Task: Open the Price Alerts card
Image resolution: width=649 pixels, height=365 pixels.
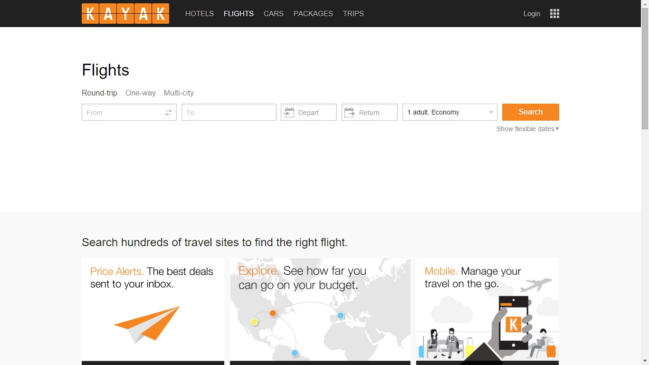Action: click(x=153, y=311)
